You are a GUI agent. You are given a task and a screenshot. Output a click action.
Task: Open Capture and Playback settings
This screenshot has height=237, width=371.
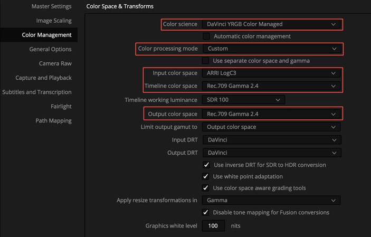43,78
